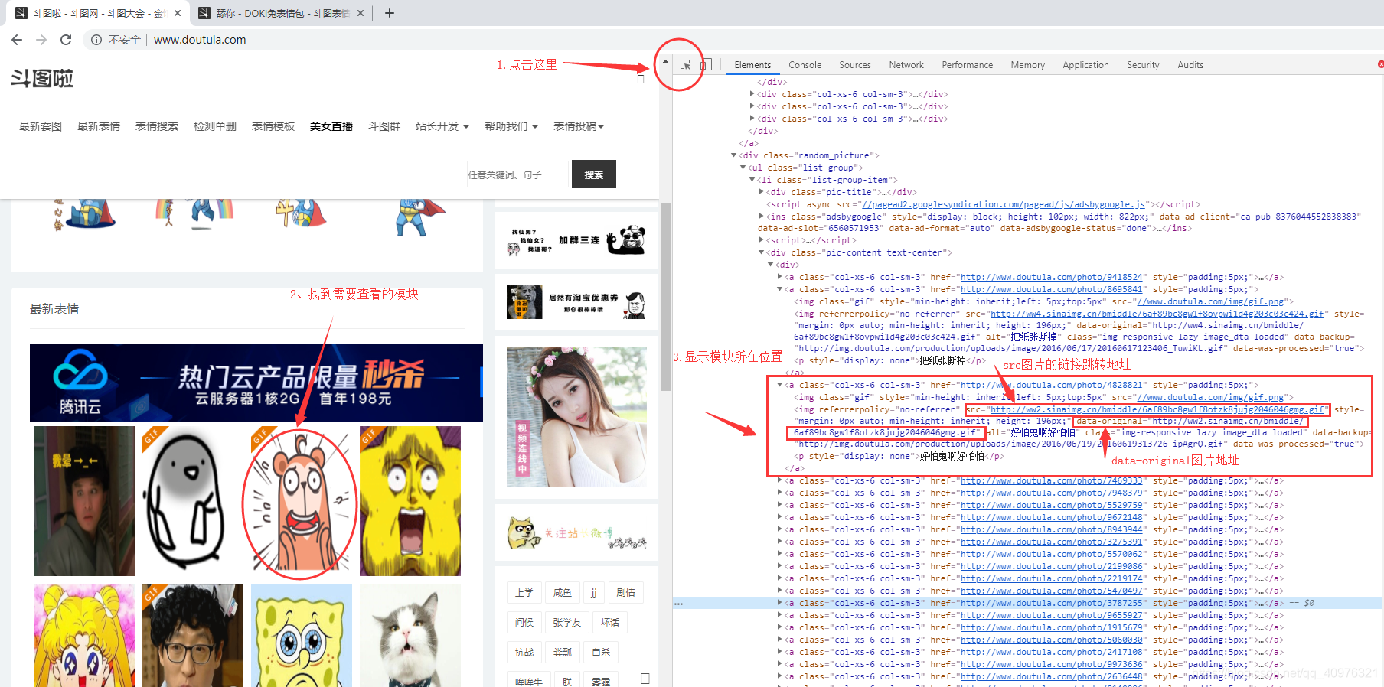The width and height of the screenshot is (1384, 687).
Task: Toggle the DevTools device toolbar icon
Action: [706, 65]
